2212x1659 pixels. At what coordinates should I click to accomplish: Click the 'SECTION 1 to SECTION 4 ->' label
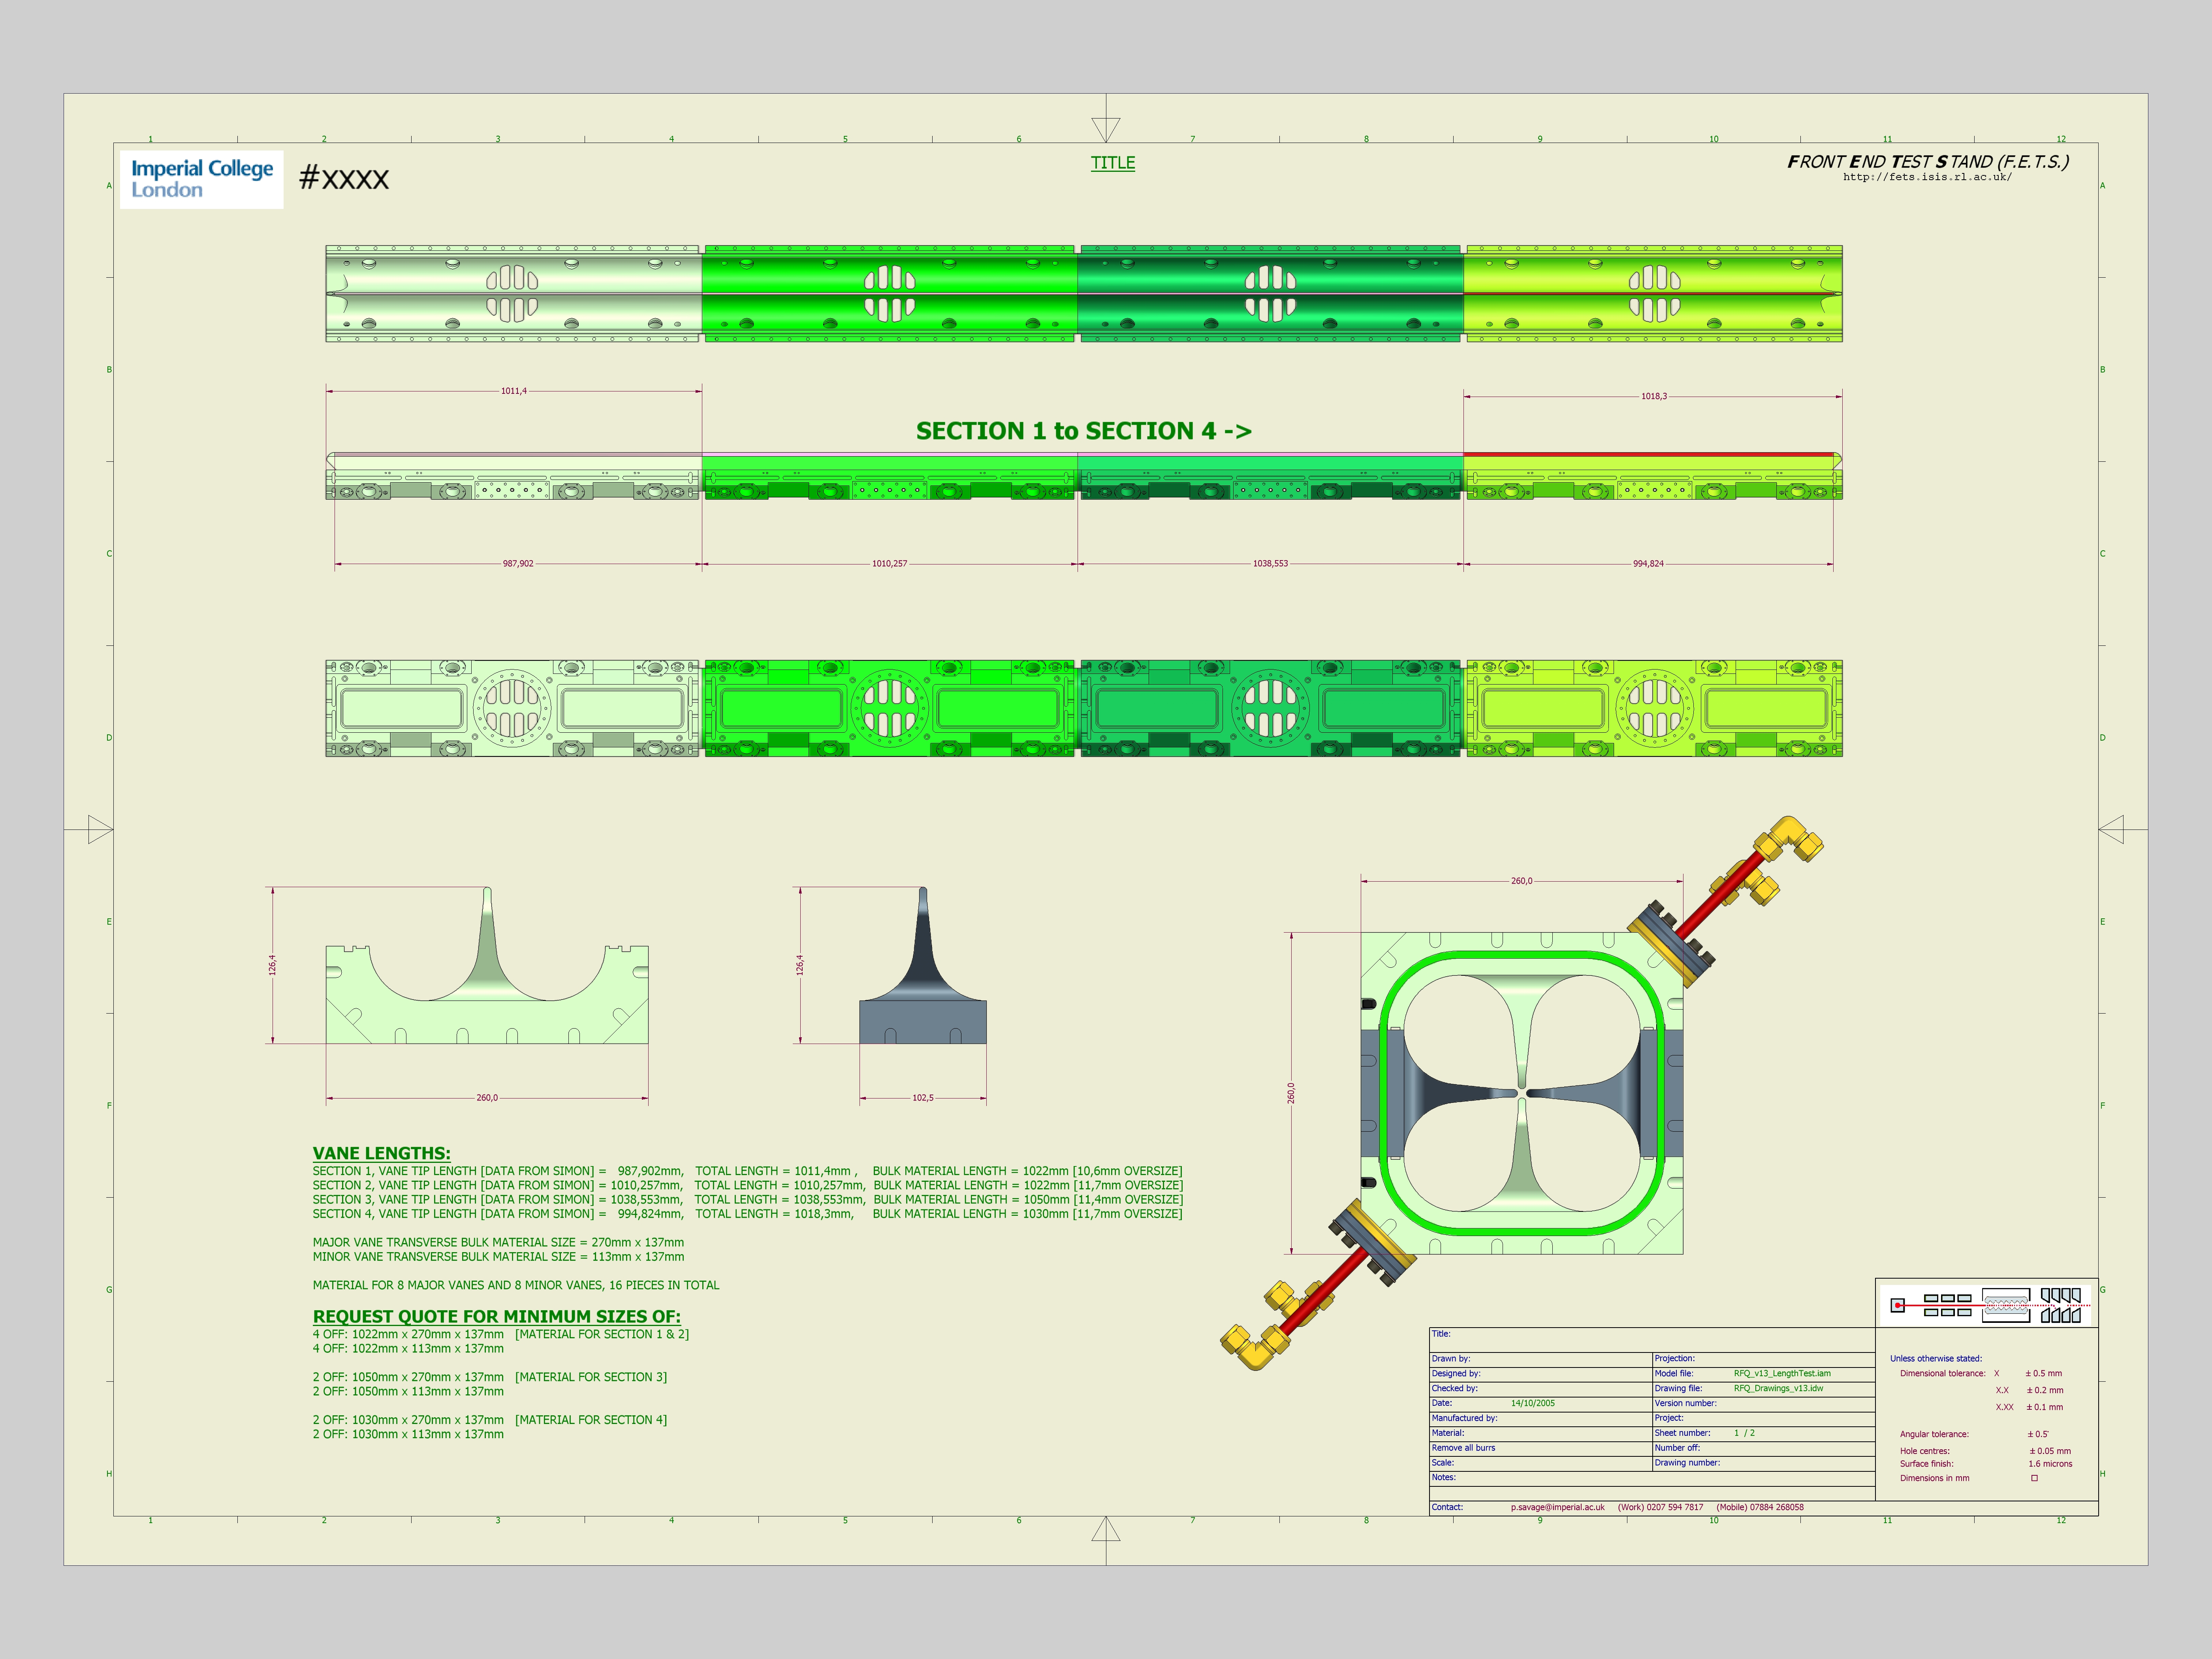[1084, 431]
